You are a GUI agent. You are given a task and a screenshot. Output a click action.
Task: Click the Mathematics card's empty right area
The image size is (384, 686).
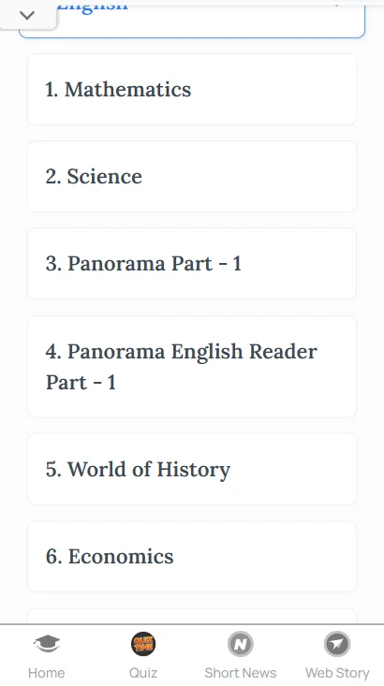[273, 89]
